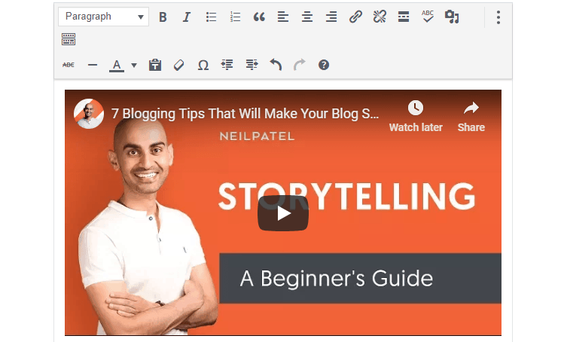Insert a bulleted list
Viewport: 564px width, 342px height.
click(211, 17)
